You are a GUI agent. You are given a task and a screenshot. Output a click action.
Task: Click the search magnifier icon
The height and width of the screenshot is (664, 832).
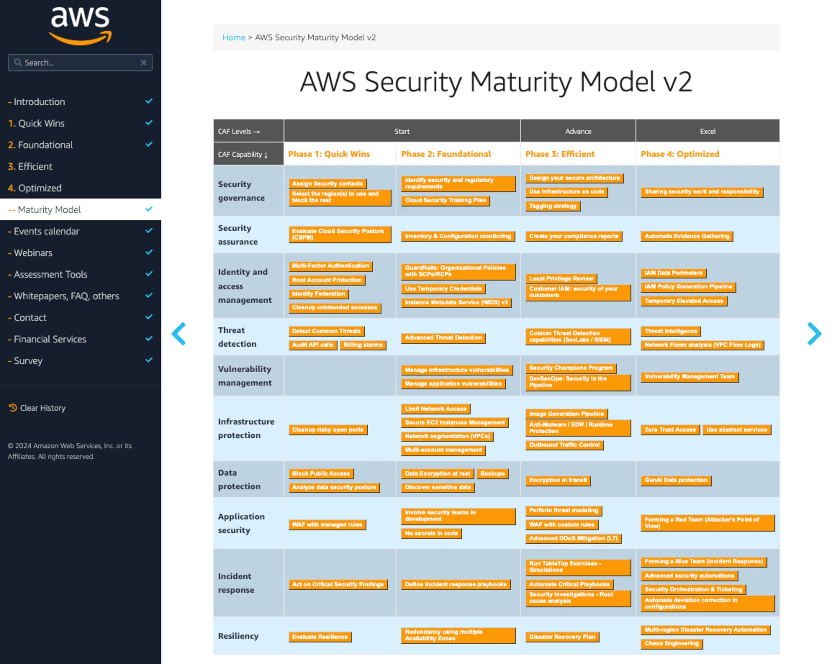click(18, 62)
